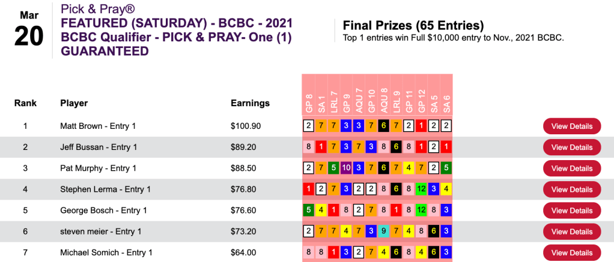This screenshot has height=262, width=614.
Task: Open View Details for Matt Brown
Action: pos(571,126)
